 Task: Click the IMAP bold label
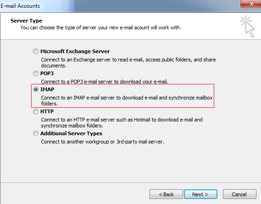47,89
